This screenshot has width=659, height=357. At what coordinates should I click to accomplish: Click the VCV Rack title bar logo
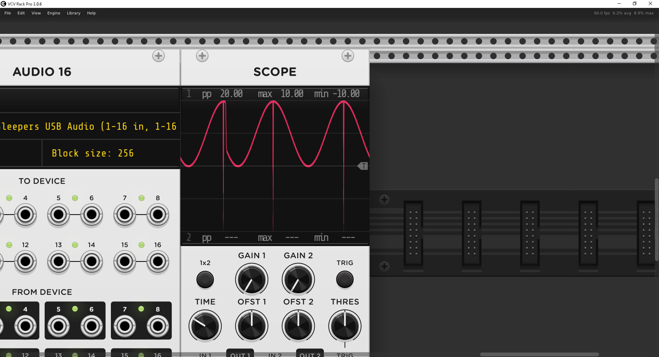pyautogui.click(x=3, y=4)
